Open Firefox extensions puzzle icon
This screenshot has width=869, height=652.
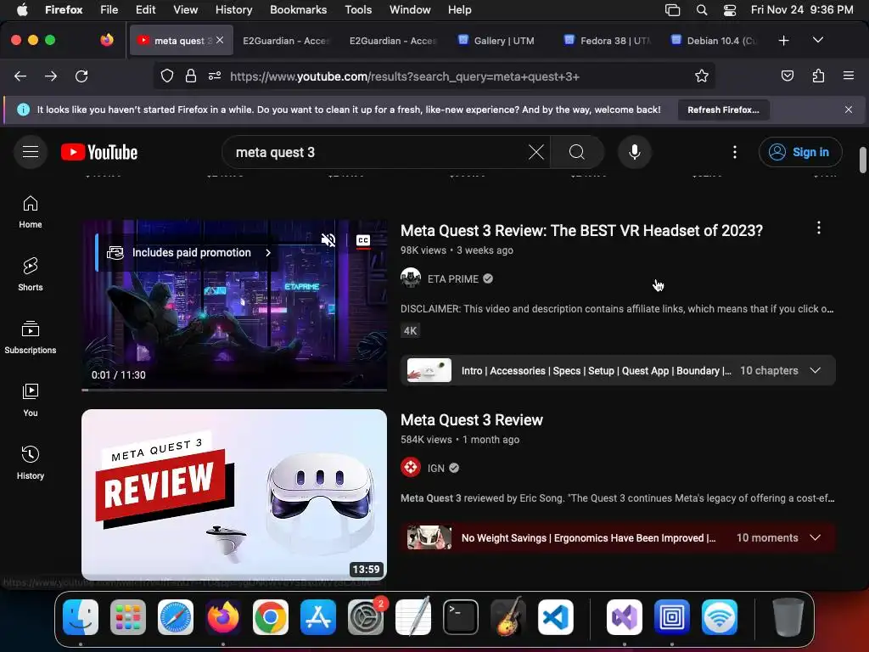tap(819, 76)
